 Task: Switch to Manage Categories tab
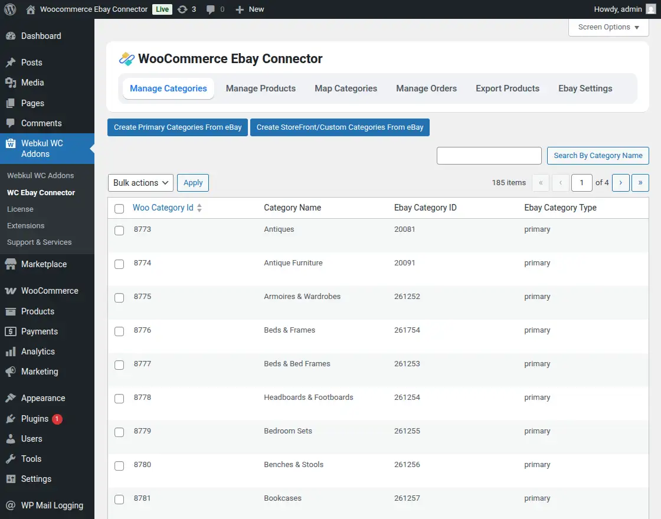168,88
